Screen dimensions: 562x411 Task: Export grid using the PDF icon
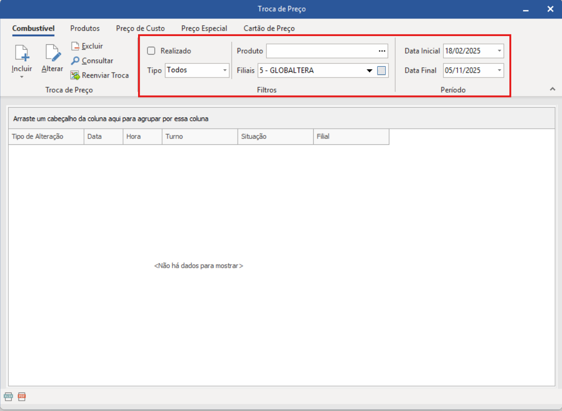[x=21, y=396]
